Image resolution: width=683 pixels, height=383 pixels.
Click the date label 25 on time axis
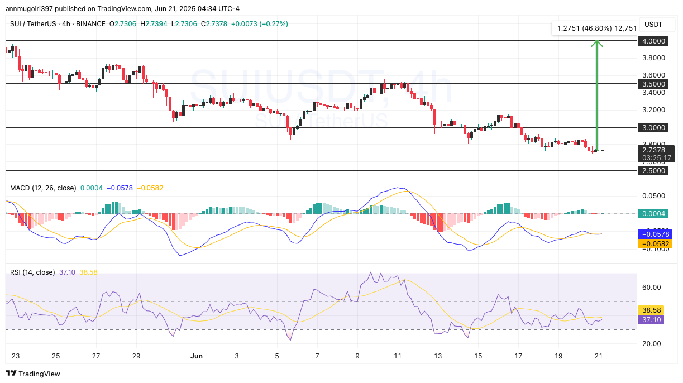(x=55, y=356)
